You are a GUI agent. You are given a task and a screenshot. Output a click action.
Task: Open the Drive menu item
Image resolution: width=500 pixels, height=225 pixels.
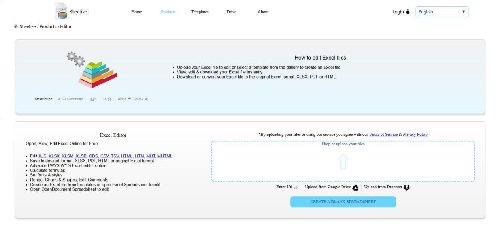point(232,12)
